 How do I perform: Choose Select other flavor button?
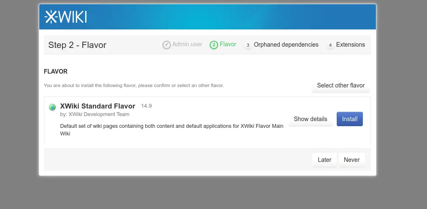tap(341, 85)
